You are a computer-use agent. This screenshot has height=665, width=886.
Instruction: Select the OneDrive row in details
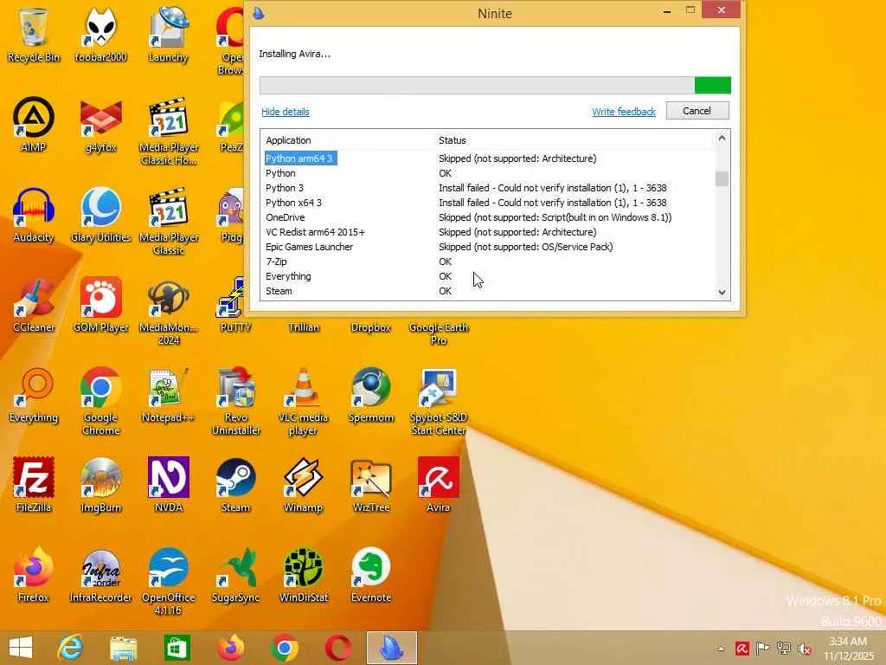coord(487,217)
